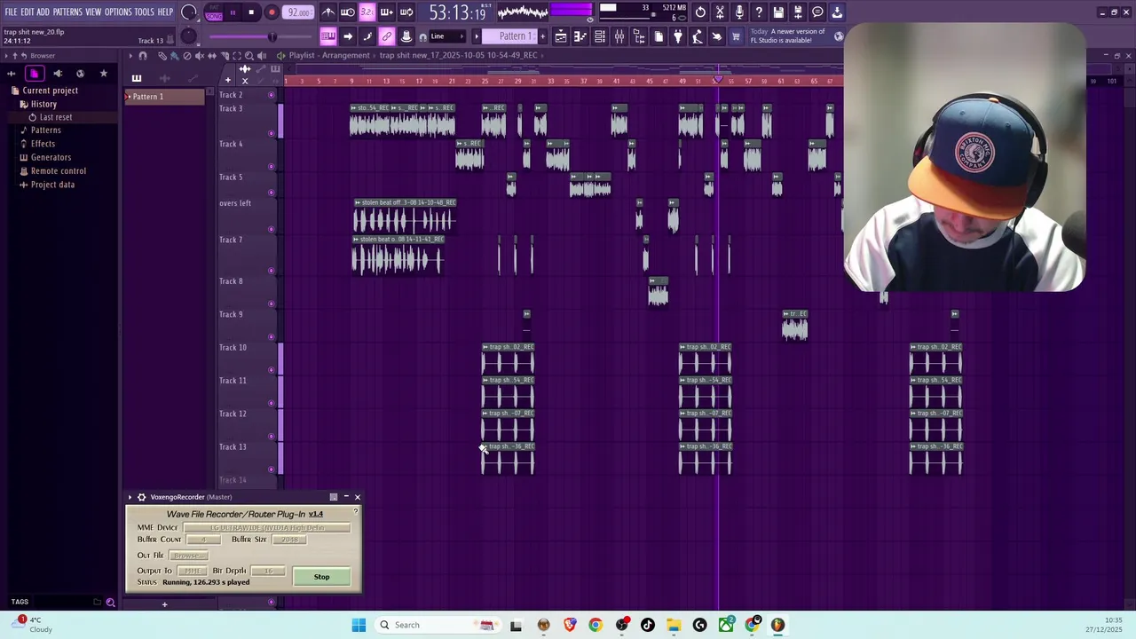This screenshot has width=1136, height=639.
Task: Click the Browse button for Out File
Action: [x=188, y=556]
